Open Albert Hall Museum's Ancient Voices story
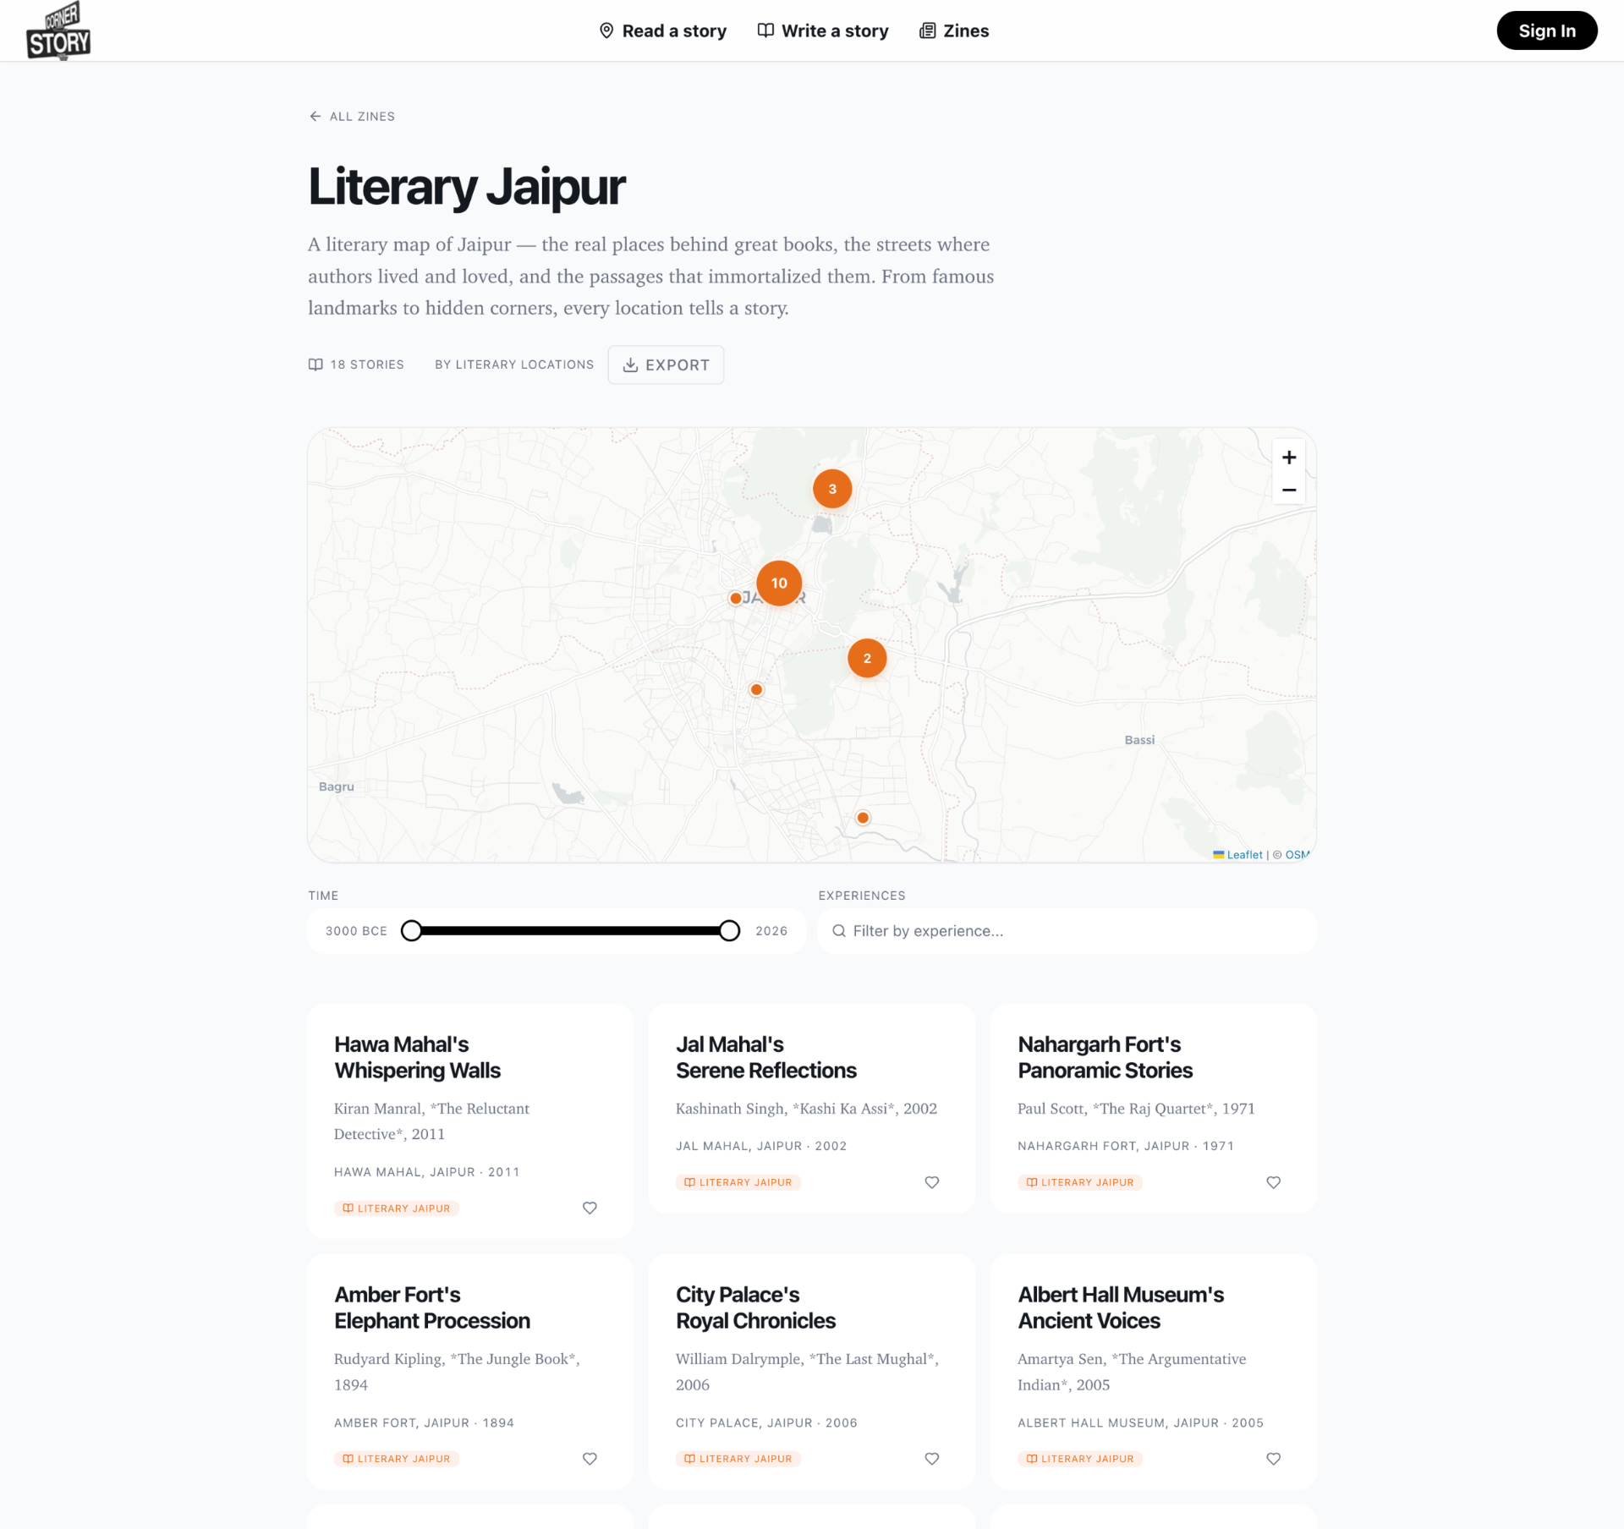This screenshot has height=1529, width=1624. 1121,1307
